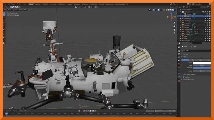214x120 pixels.
Task: Click the pan view hand icon
Action: tap(174, 26)
